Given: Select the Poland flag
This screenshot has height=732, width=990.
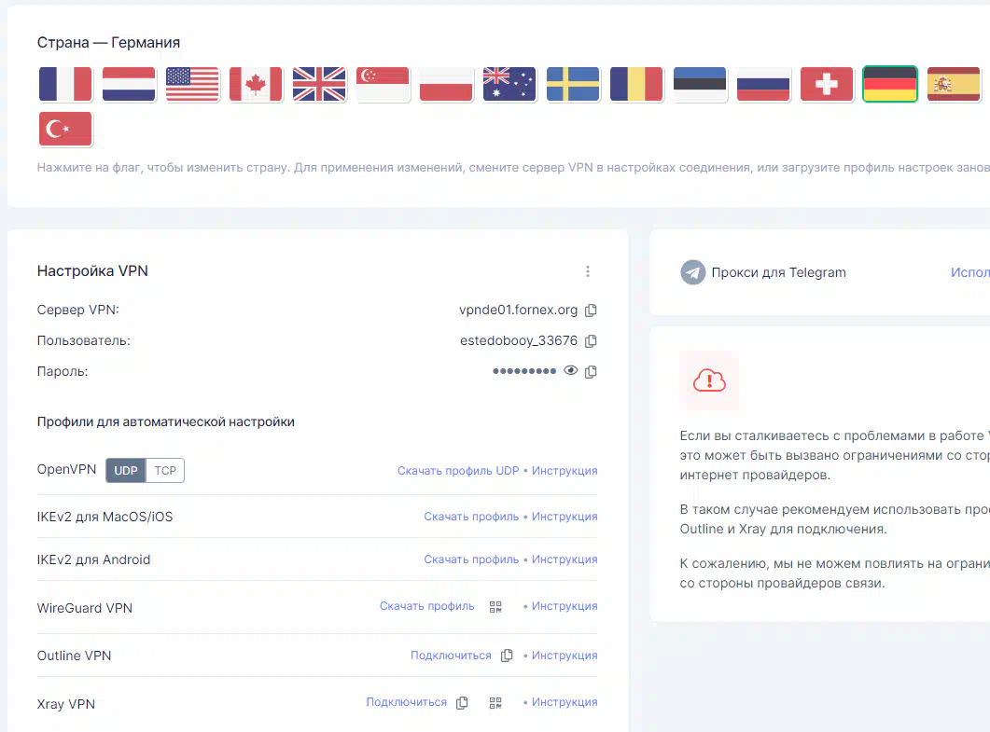Looking at the screenshot, I should pyautogui.click(x=446, y=84).
